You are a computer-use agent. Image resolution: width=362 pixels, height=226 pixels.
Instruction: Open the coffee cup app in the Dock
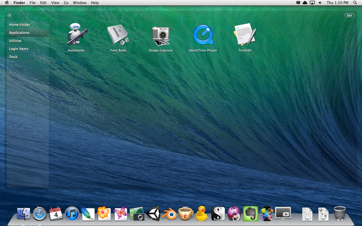[x=186, y=213]
